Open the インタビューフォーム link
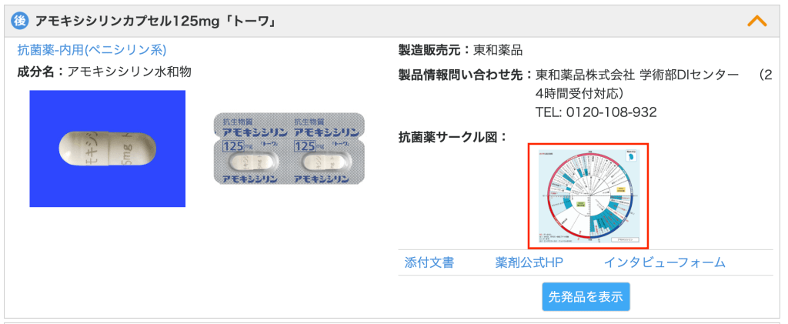The image size is (788, 324). point(664,262)
